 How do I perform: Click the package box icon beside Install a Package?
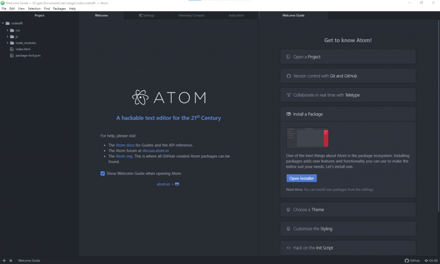(x=288, y=114)
